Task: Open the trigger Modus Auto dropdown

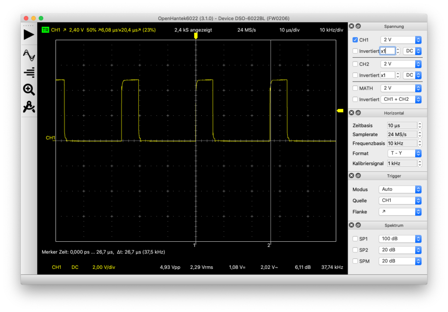Action: [400, 189]
